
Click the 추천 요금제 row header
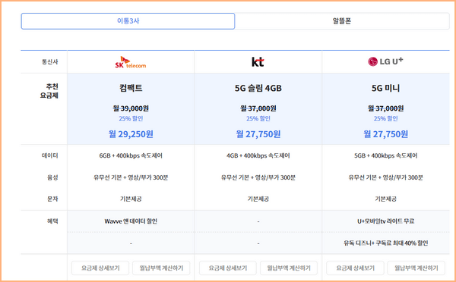(x=49, y=91)
